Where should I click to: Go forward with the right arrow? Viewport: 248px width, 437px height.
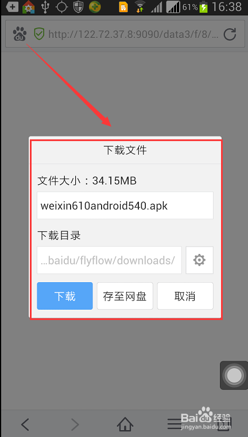click(x=75, y=424)
